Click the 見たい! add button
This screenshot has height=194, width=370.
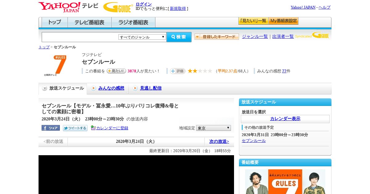116,71
